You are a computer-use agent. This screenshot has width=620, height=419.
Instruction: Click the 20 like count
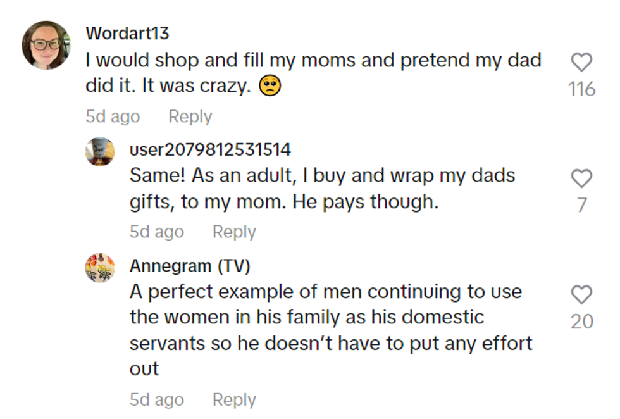(x=581, y=322)
